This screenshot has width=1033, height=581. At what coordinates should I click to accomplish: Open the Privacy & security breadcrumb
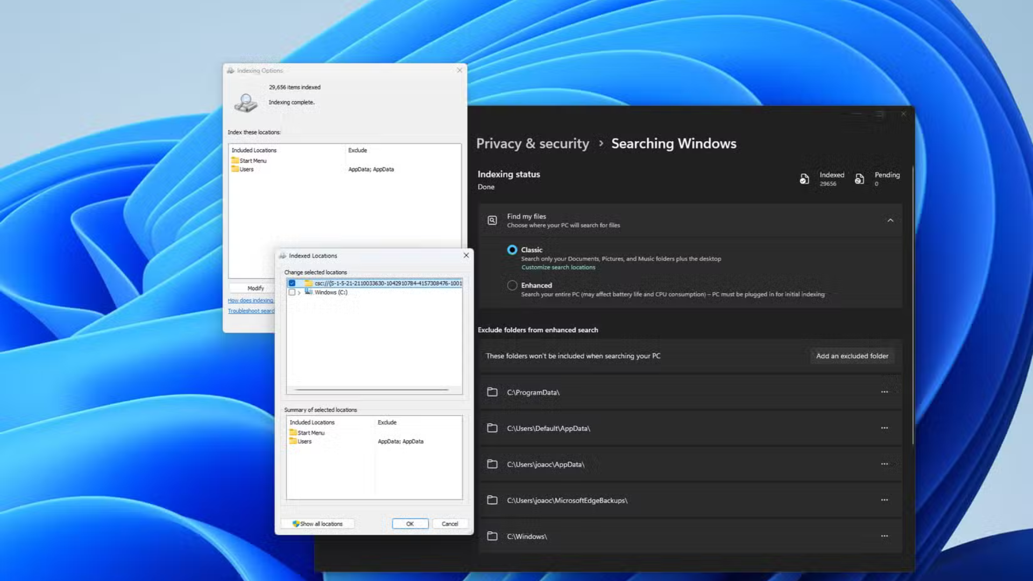(532, 144)
